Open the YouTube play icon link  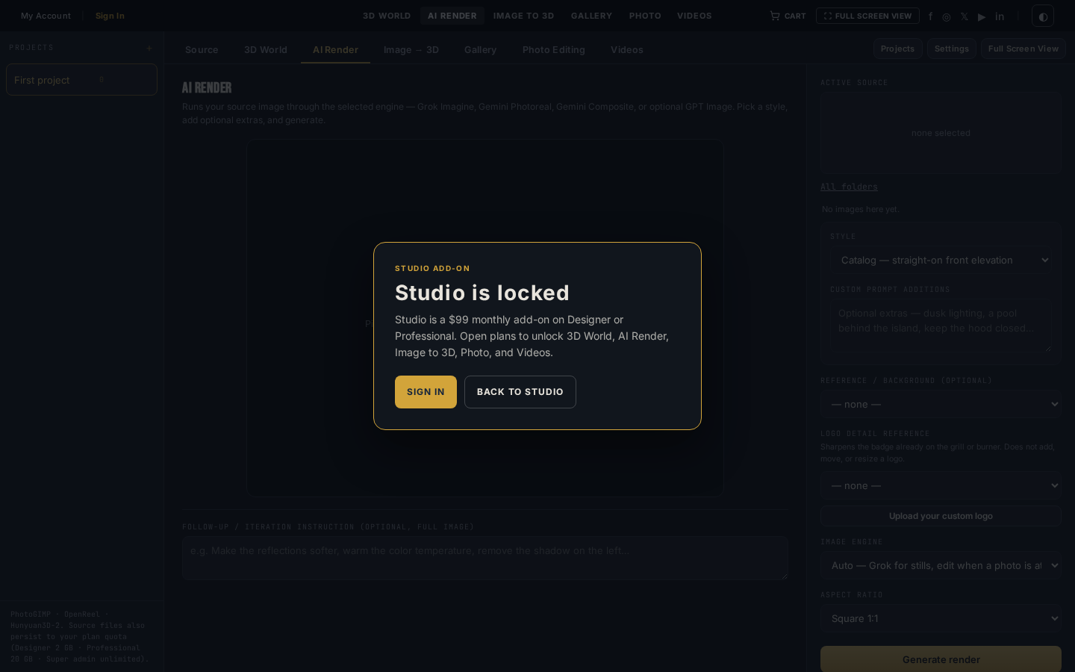[982, 16]
